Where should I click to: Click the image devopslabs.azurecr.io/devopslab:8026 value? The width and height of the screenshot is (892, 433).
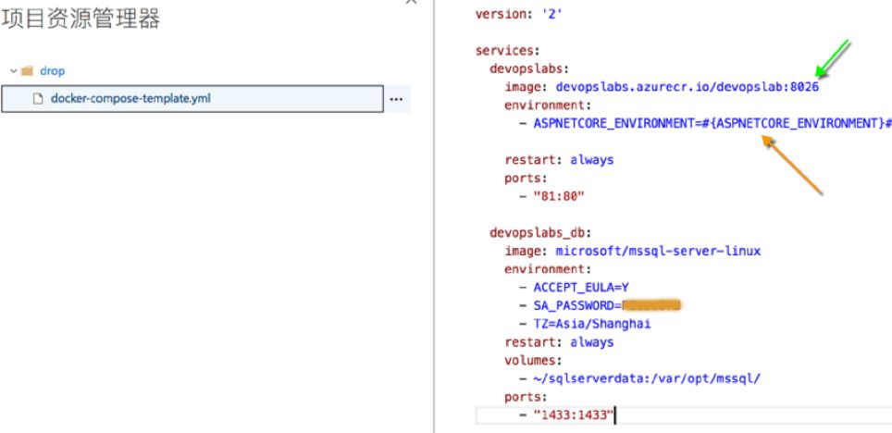pyautogui.click(x=687, y=87)
